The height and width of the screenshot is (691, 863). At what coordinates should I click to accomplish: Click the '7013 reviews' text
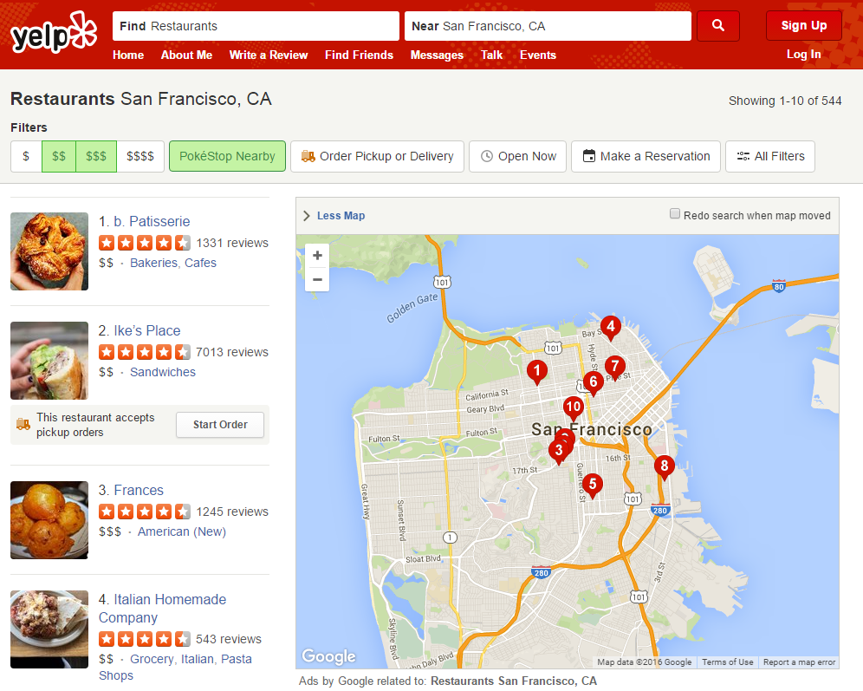[232, 352]
